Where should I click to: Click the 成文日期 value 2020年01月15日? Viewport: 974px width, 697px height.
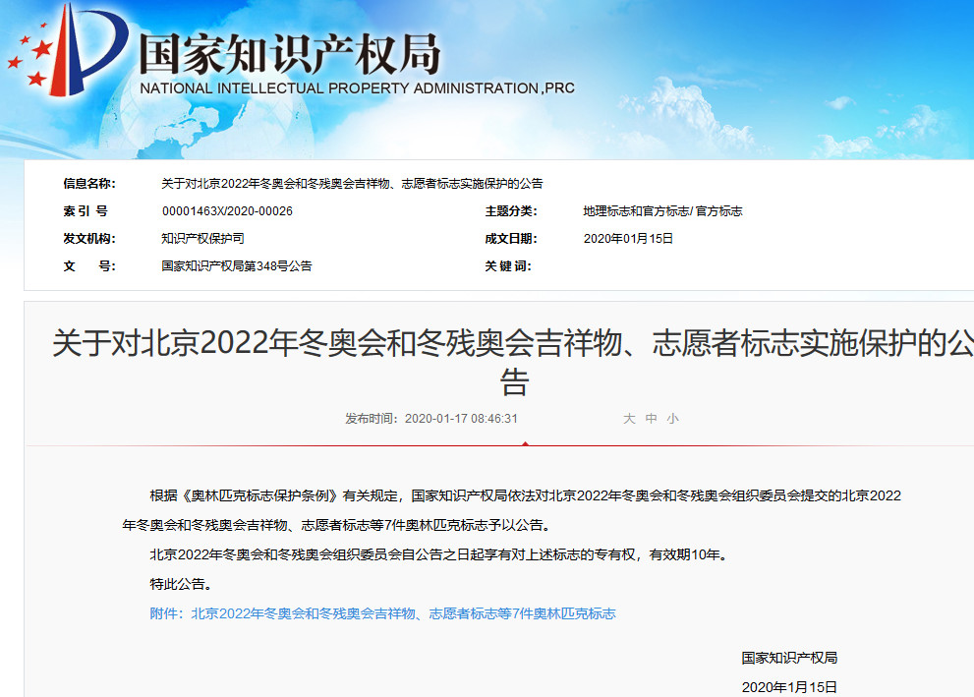coord(628,238)
